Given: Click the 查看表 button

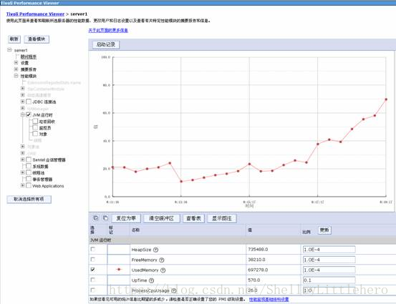Looking at the screenshot, I should click(194, 218).
